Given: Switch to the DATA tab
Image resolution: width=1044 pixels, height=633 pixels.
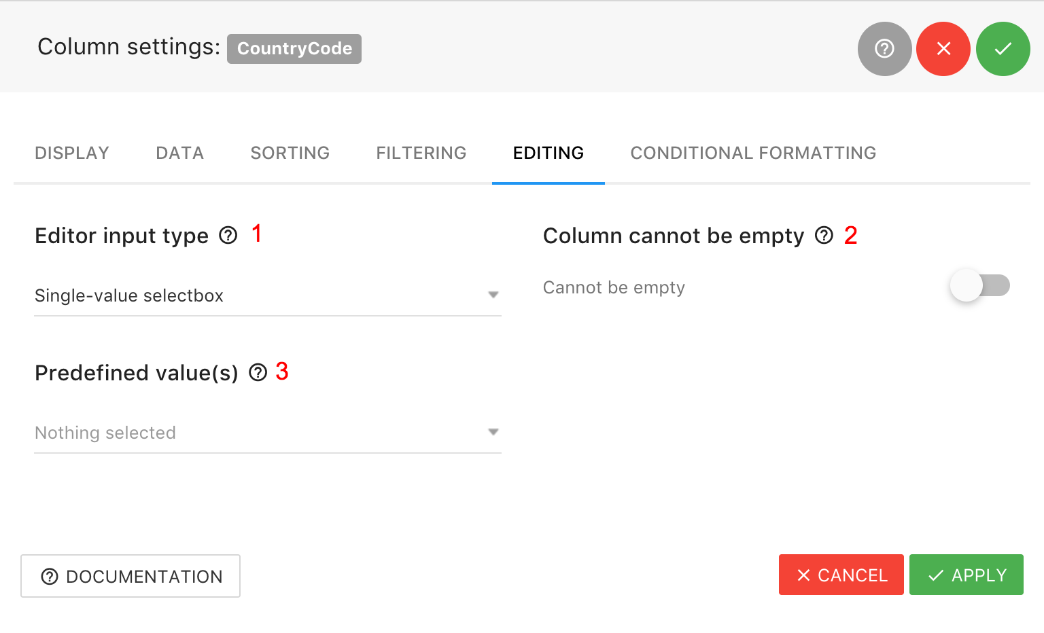Looking at the screenshot, I should coord(180,153).
